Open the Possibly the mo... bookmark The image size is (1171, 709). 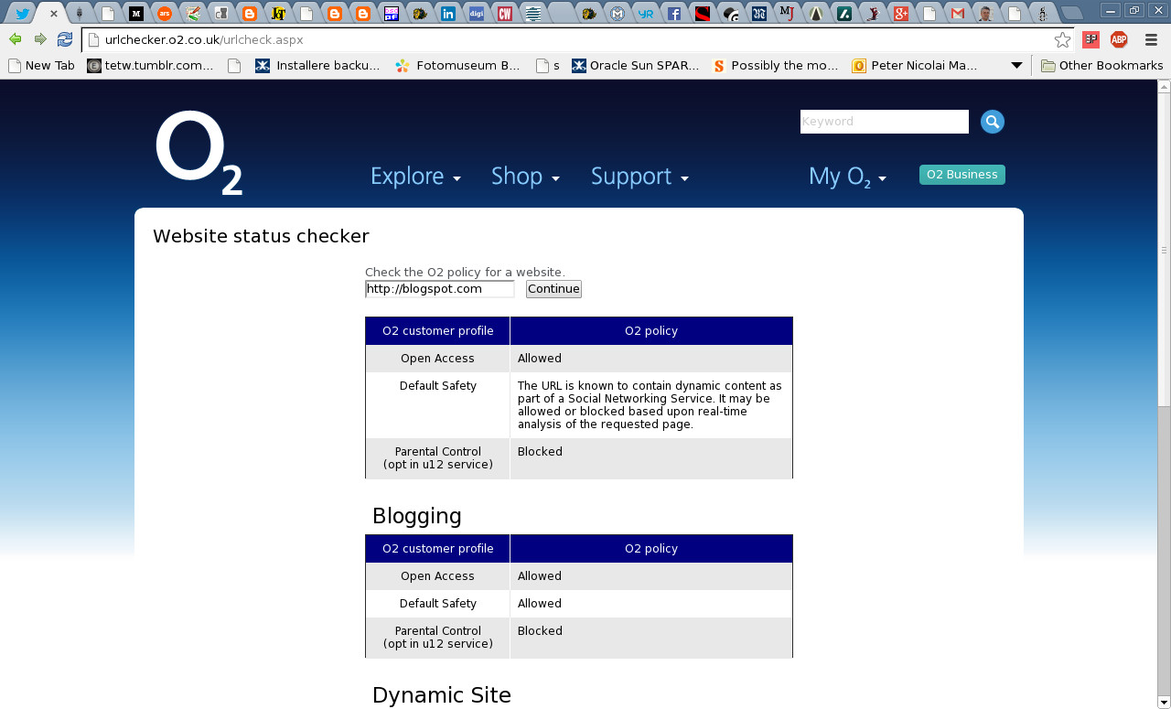point(776,66)
